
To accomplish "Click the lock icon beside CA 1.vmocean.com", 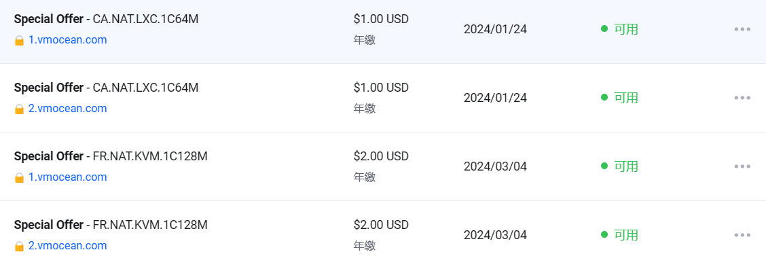I will (x=19, y=41).
